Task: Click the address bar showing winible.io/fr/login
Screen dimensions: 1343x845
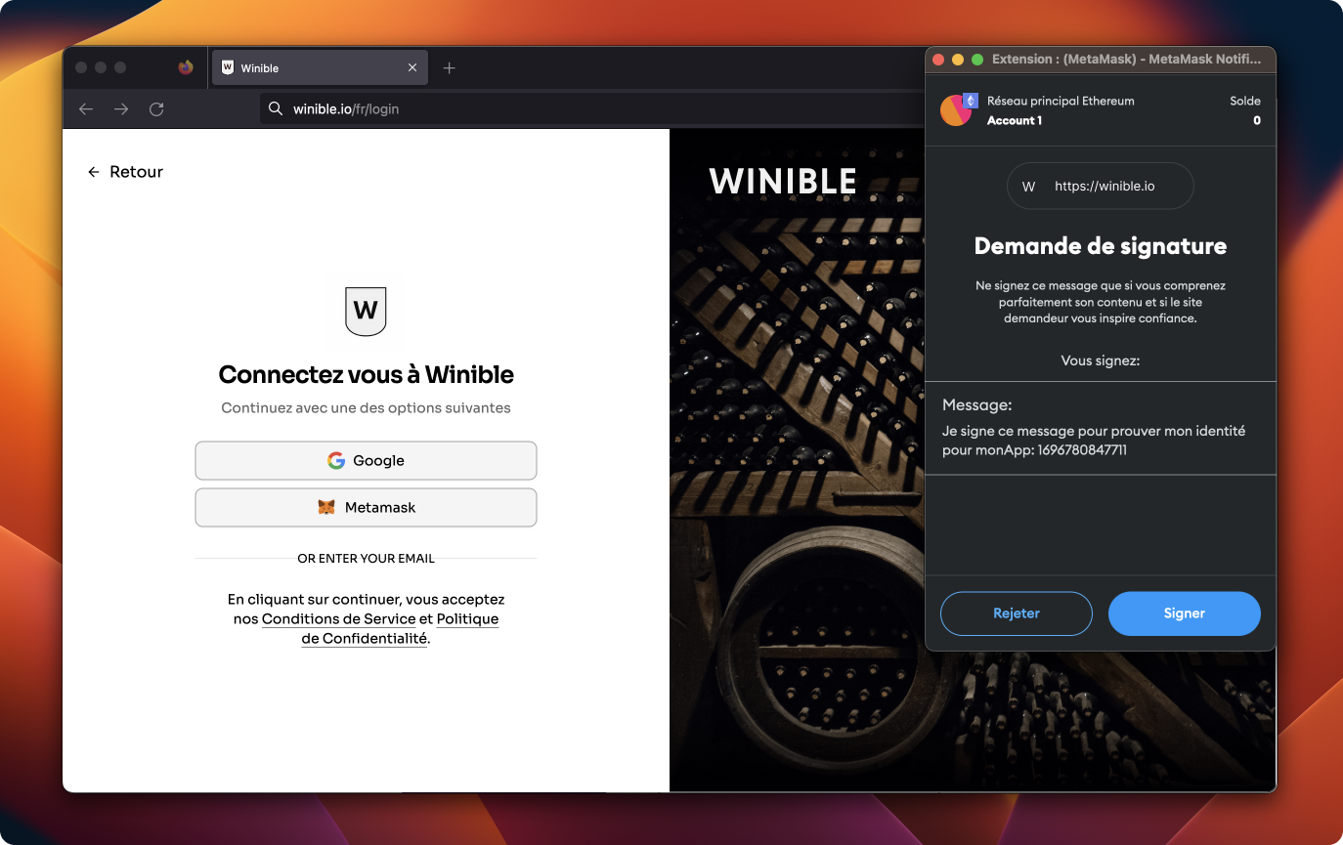Action: pyautogui.click(x=591, y=109)
